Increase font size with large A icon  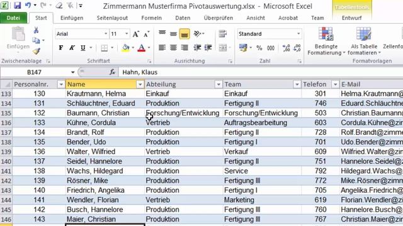coord(136,34)
